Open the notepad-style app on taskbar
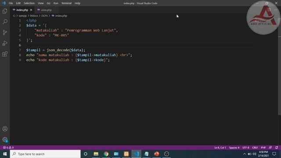Viewport: 281px width, 158px height. click(x=146, y=154)
